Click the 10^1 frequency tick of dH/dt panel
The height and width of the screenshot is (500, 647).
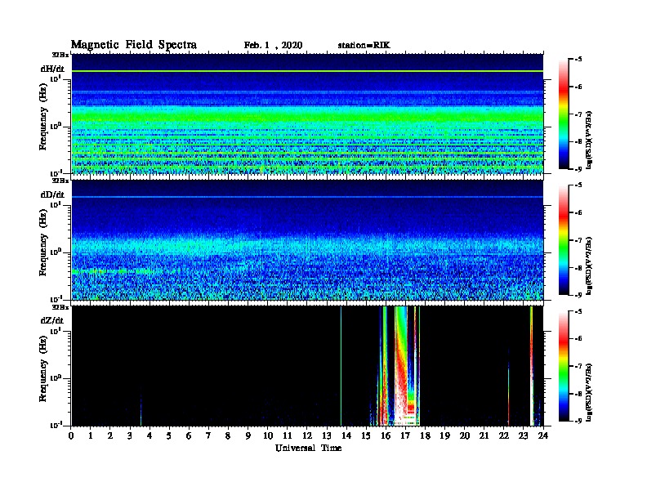pos(55,78)
